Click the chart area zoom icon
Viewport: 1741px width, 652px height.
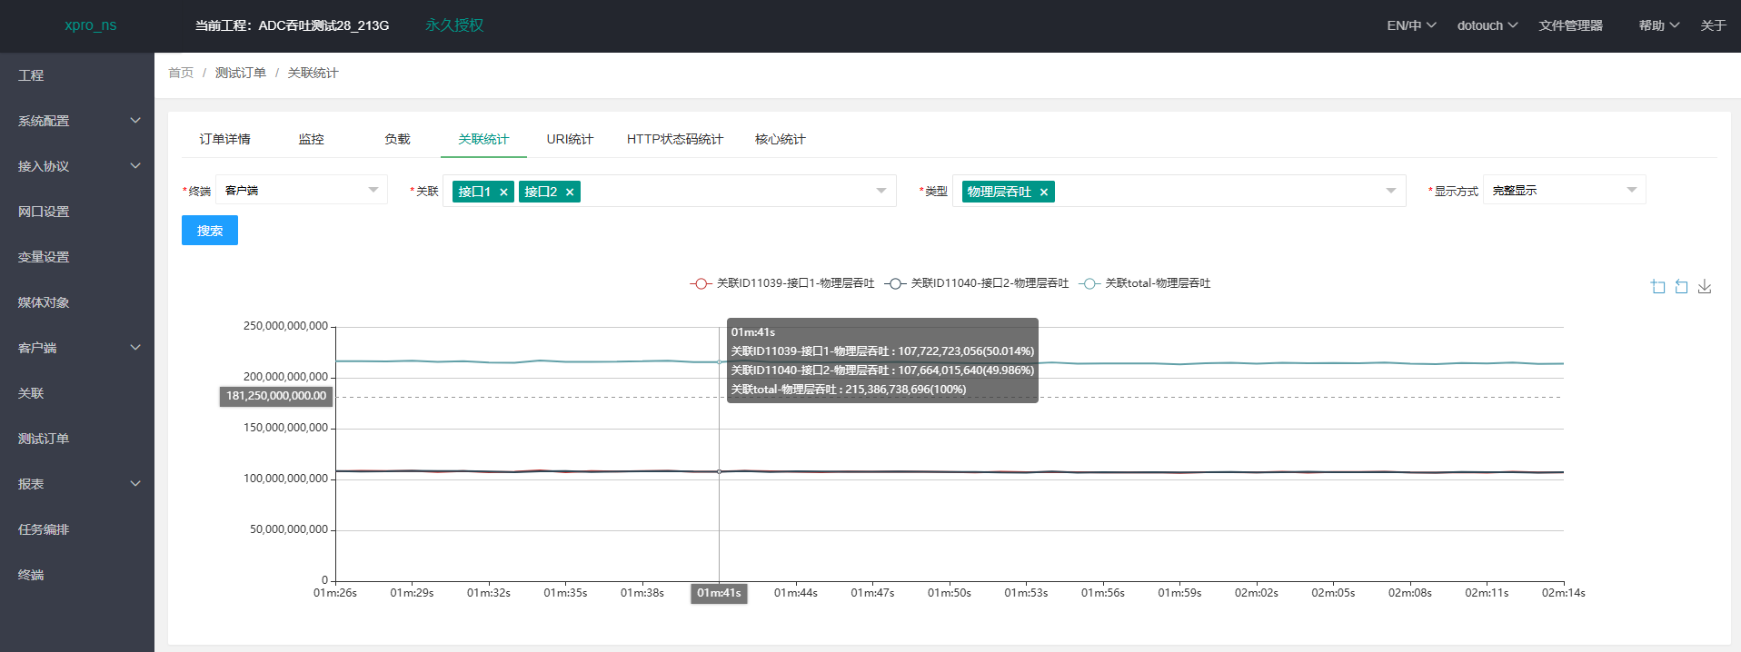tap(1658, 286)
